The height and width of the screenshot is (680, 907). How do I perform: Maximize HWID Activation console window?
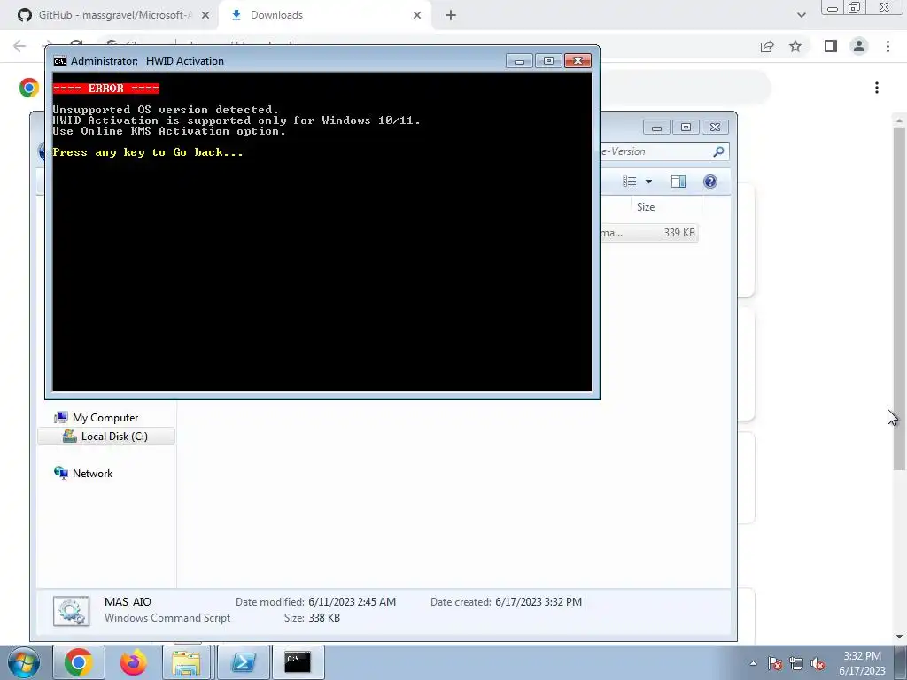(548, 61)
